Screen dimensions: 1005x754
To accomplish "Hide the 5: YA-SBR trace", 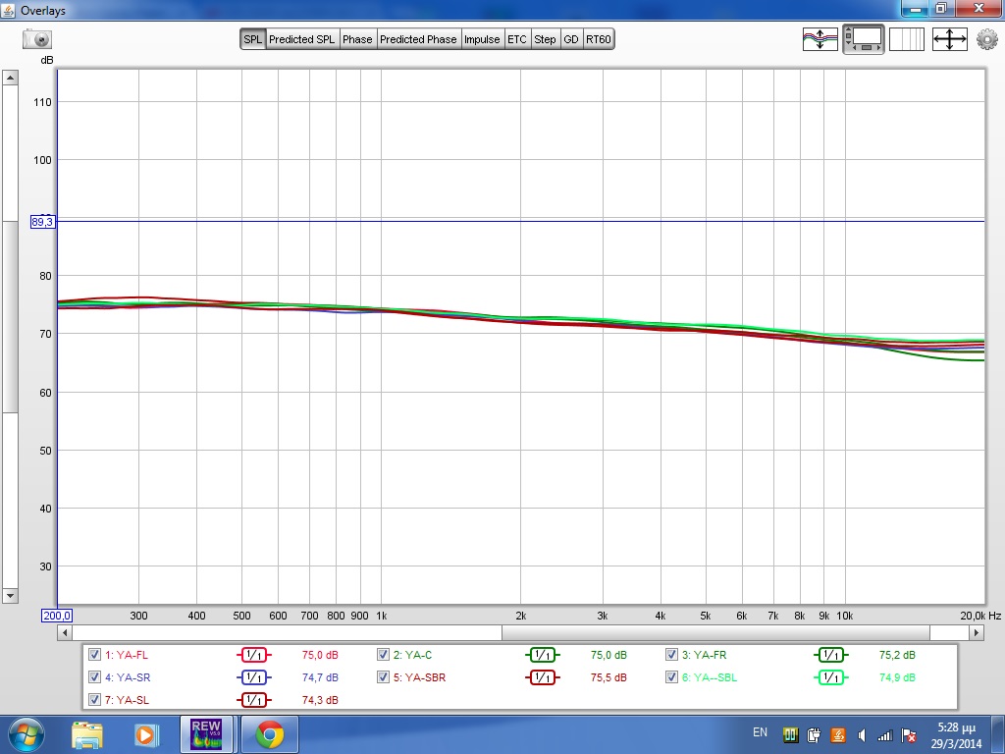I will (384, 677).
